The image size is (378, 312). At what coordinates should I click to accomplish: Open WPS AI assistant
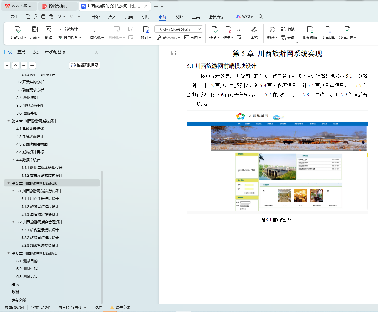click(245, 16)
